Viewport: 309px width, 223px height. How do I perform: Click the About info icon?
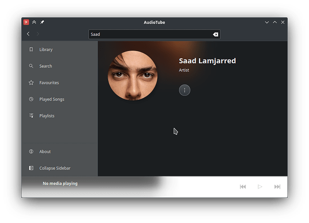pos(31,151)
